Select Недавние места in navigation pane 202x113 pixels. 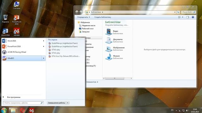pyautogui.click(x=87, y=25)
